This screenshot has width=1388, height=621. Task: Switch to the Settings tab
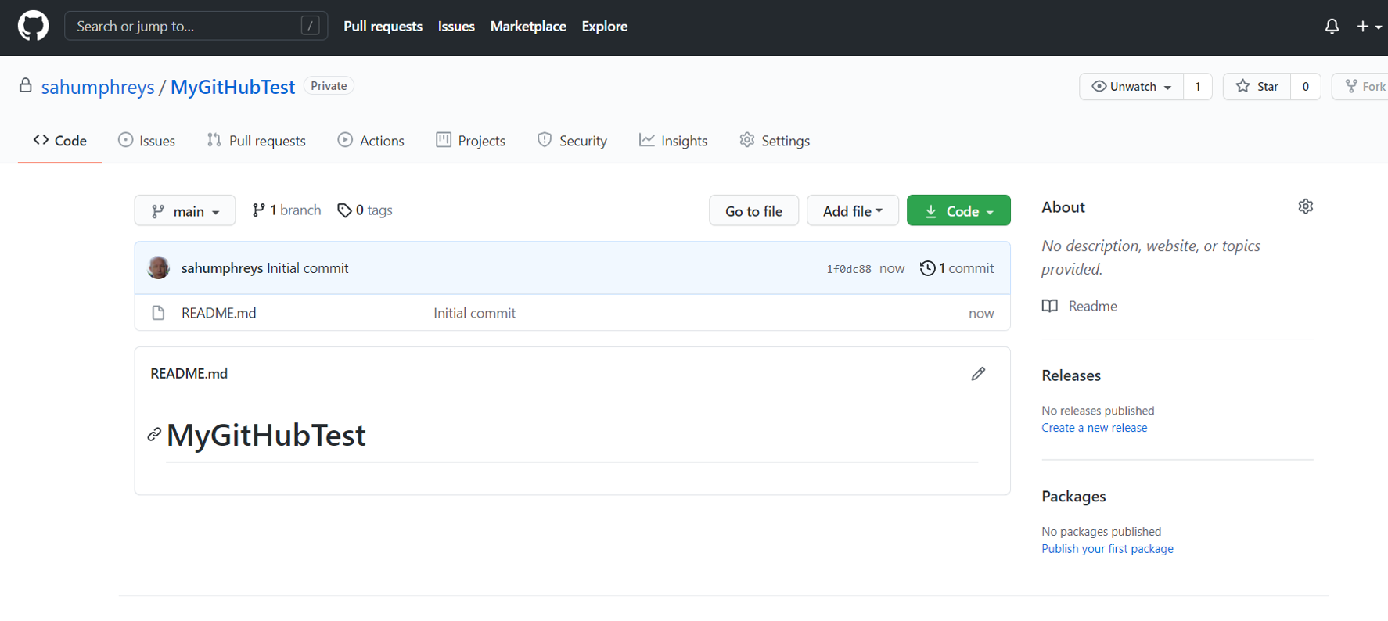(775, 141)
